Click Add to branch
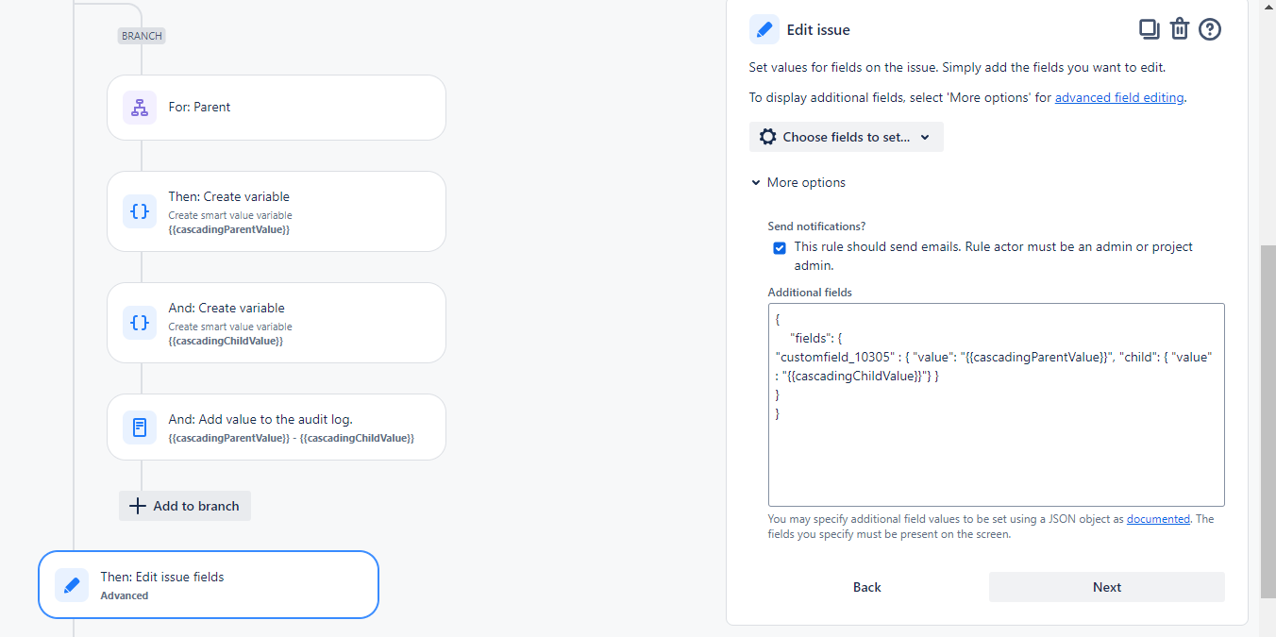The width and height of the screenshot is (1276, 637). point(184,506)
